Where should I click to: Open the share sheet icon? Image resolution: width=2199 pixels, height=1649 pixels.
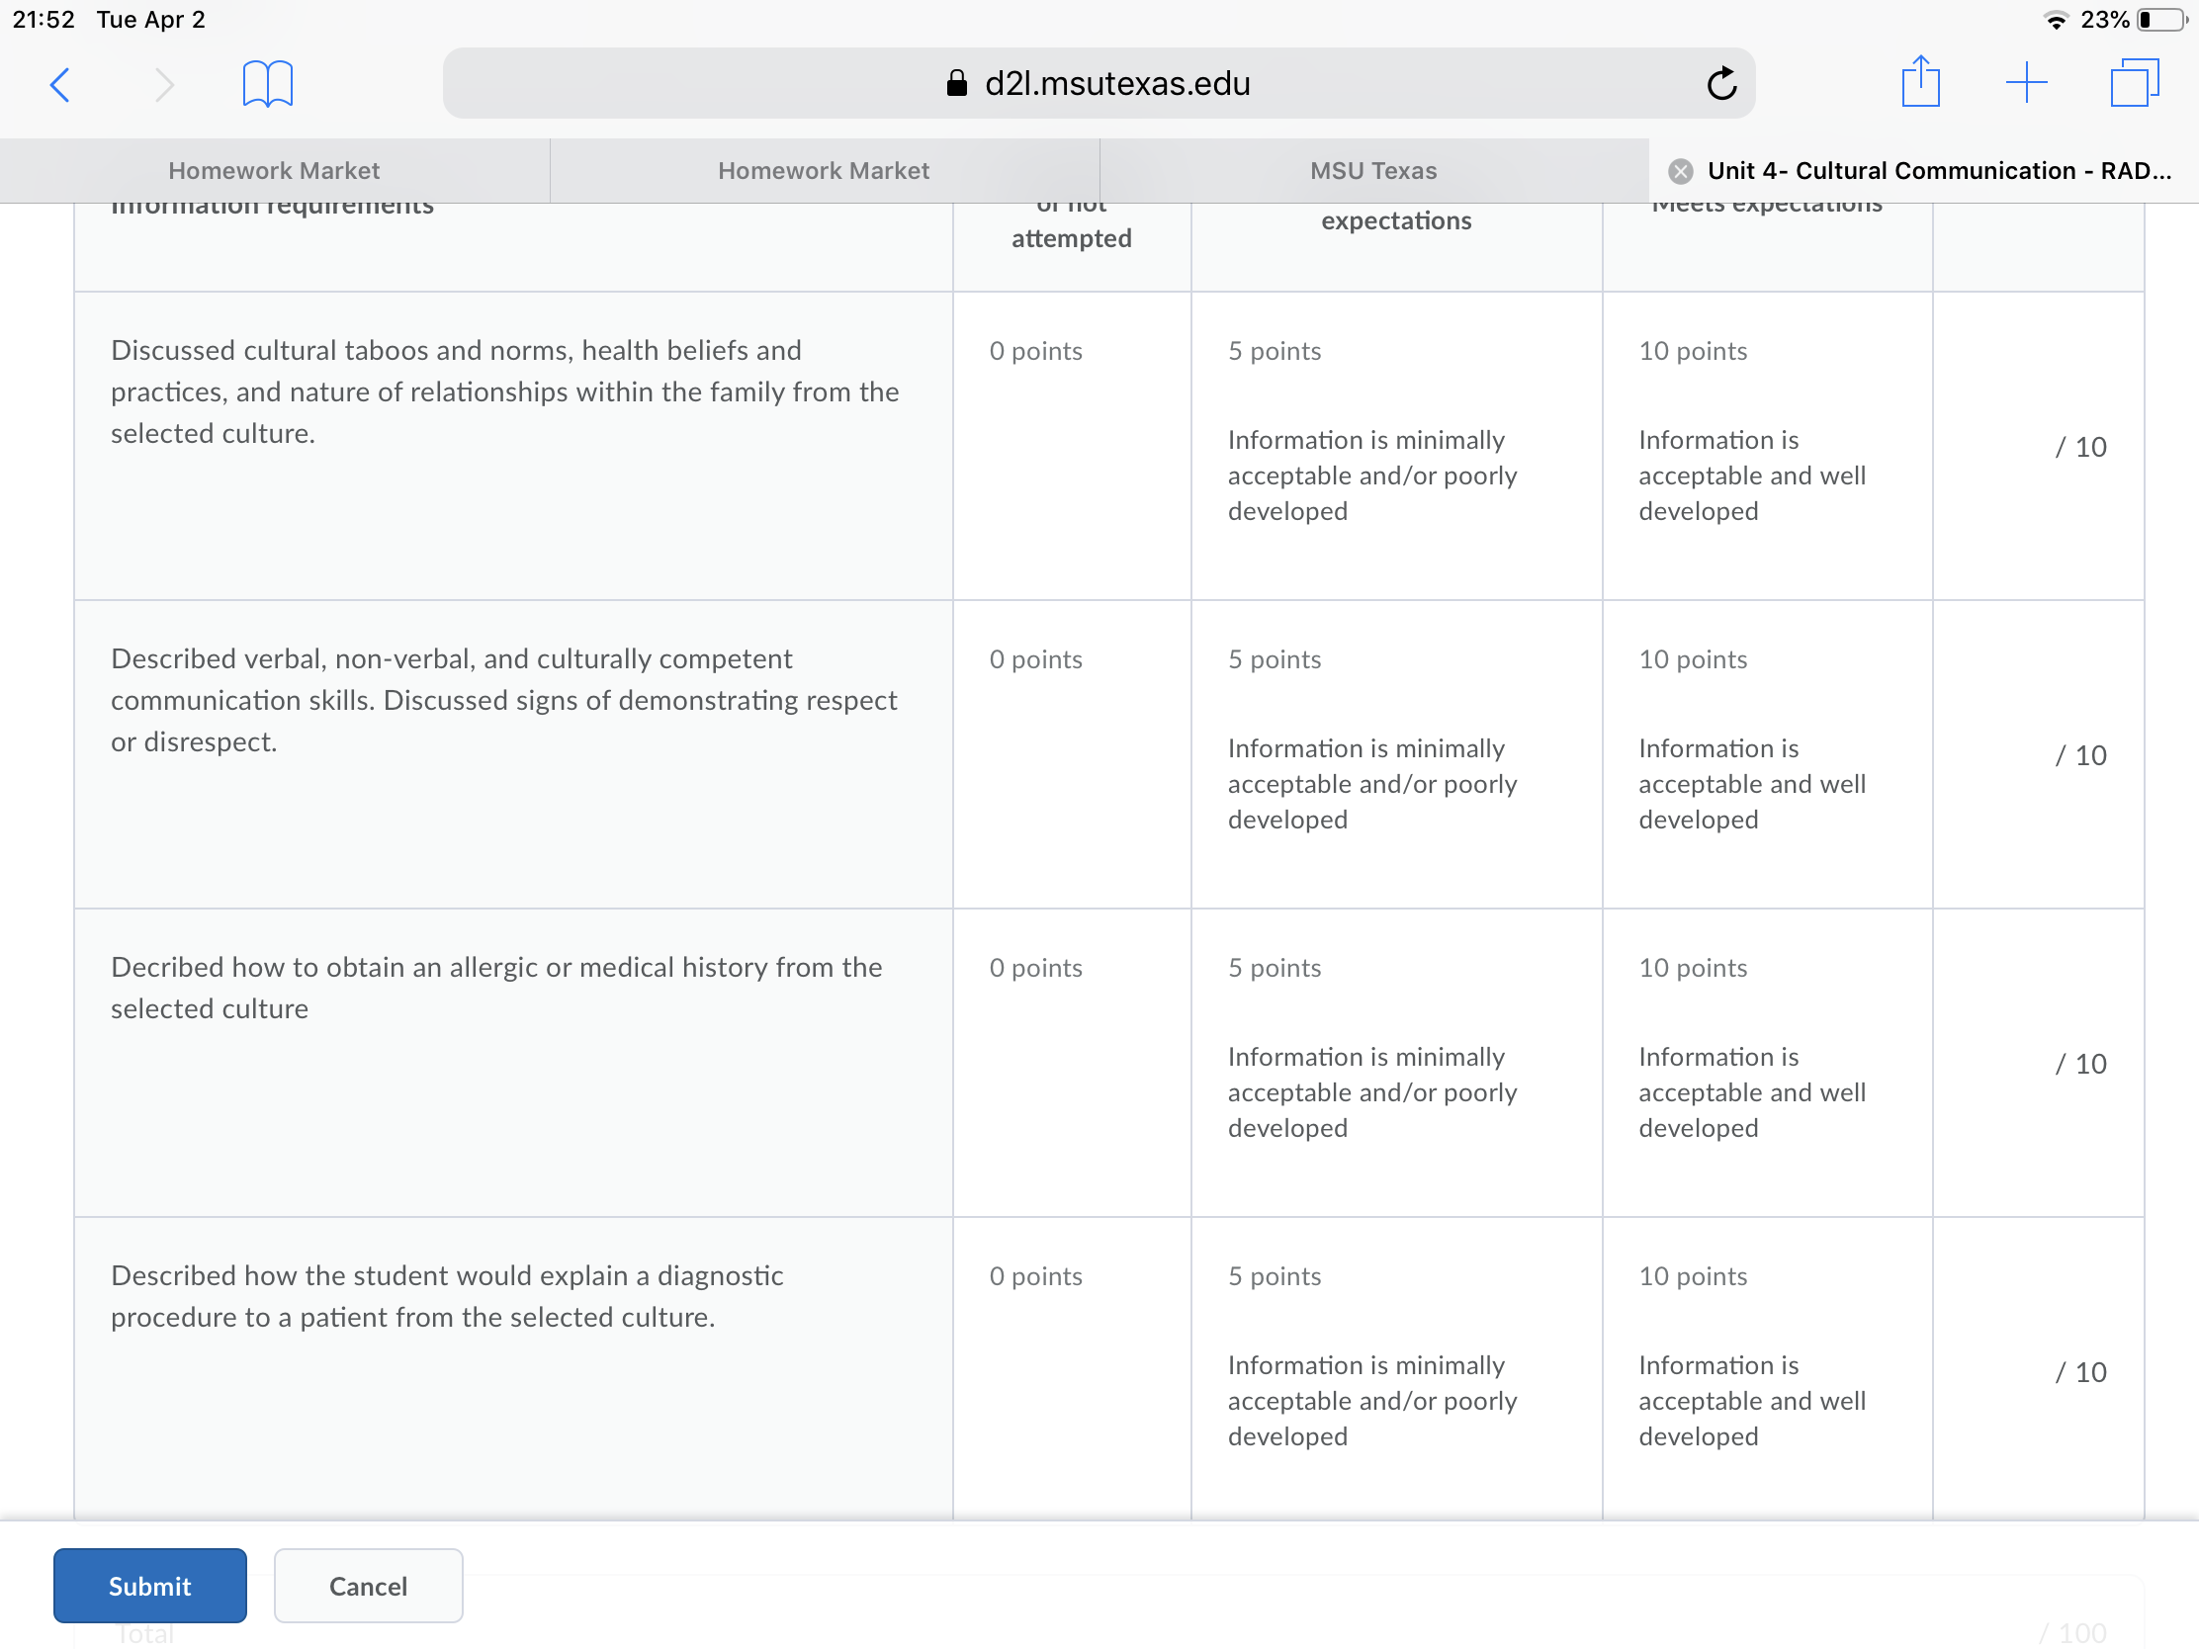point(1919,81)
